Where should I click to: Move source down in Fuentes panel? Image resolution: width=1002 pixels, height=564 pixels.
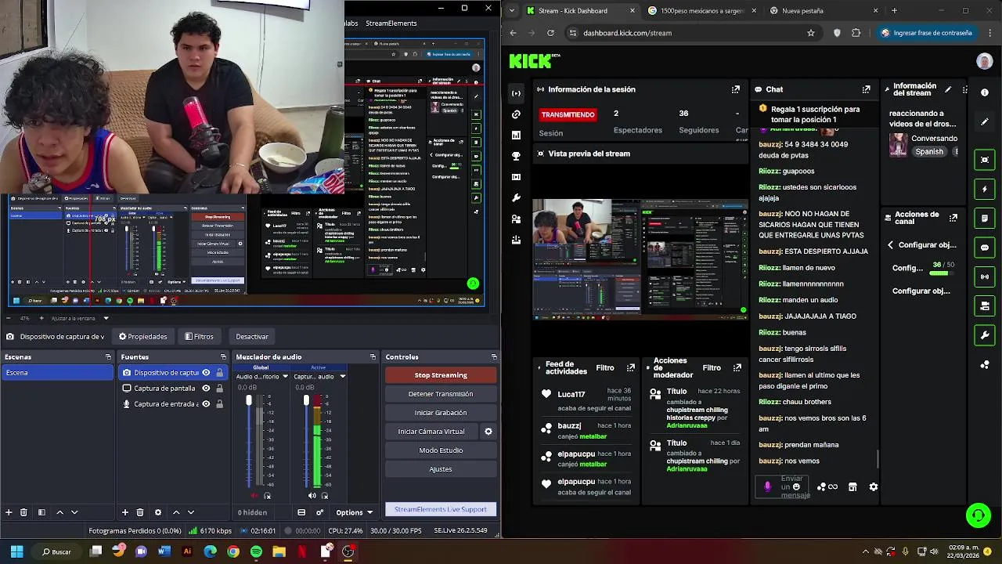[x=191, y=512]
